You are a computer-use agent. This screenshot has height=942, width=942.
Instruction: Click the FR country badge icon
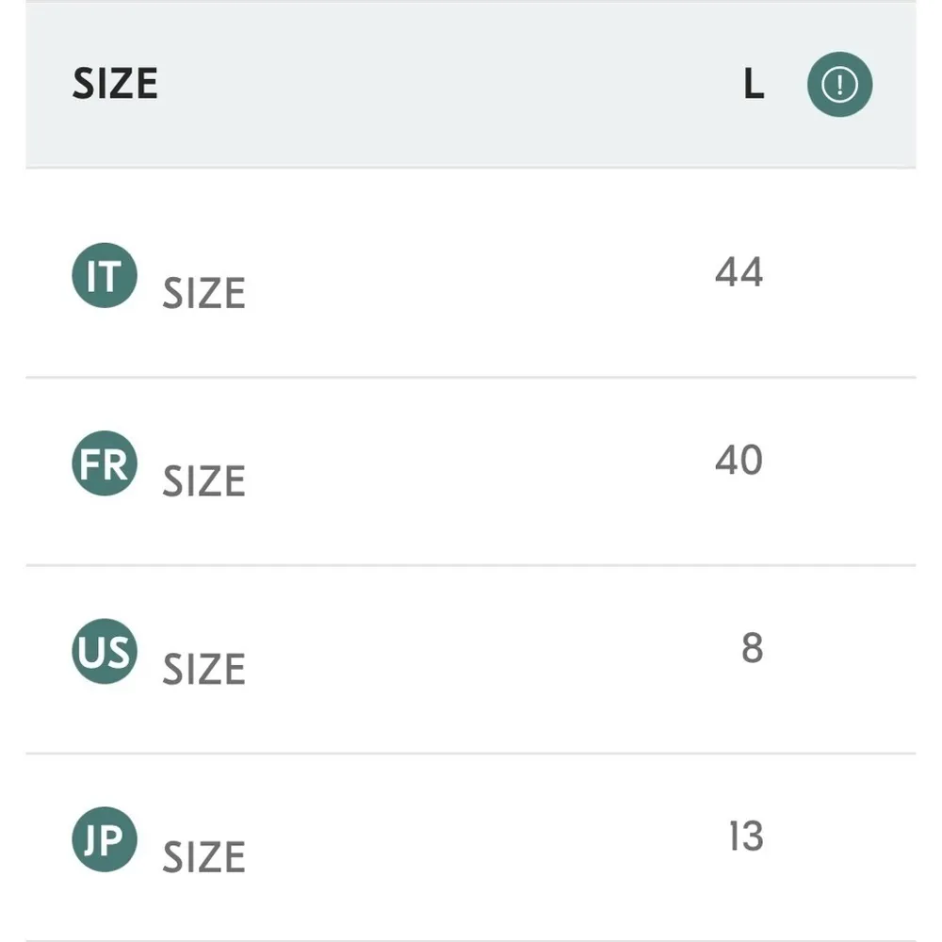click(105, 463)
